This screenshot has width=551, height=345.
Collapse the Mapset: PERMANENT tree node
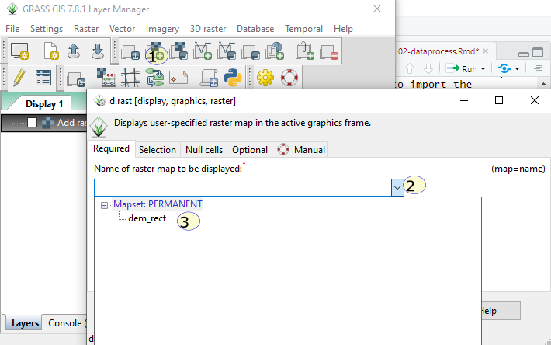[105, 204]
